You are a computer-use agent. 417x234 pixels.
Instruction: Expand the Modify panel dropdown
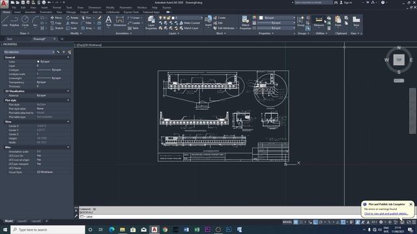[x=76, y=33]
